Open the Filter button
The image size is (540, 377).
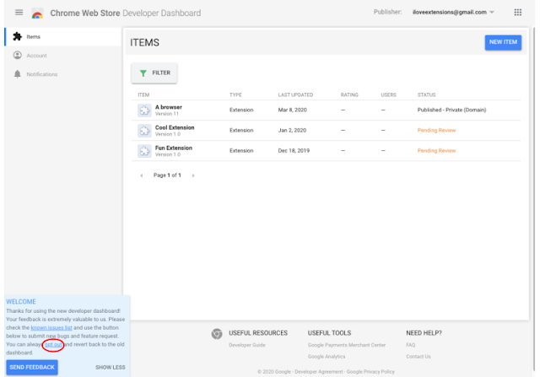pos(154,73)
